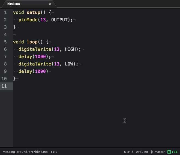Change the UTF-8 file encoding

point(128,152)
